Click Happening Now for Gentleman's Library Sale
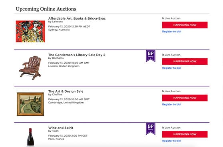Viewport: 223px width, 147px height. tap(185, 62)
